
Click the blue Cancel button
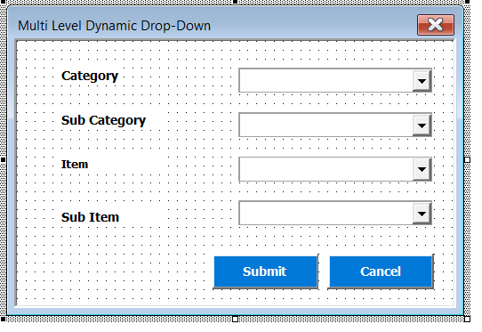click(381, 271)
